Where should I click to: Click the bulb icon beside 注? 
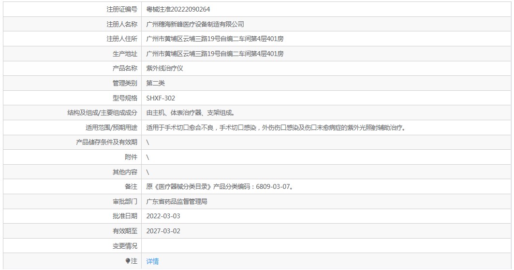(x=128, y=261)
